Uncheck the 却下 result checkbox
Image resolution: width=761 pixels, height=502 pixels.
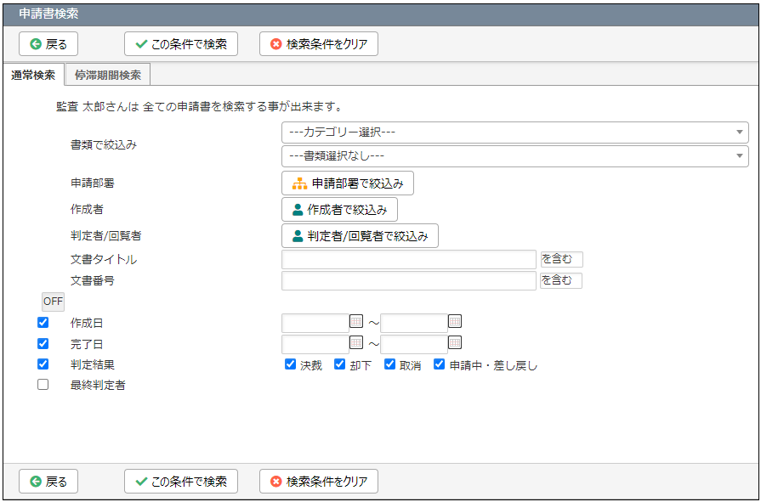(340, 364)
